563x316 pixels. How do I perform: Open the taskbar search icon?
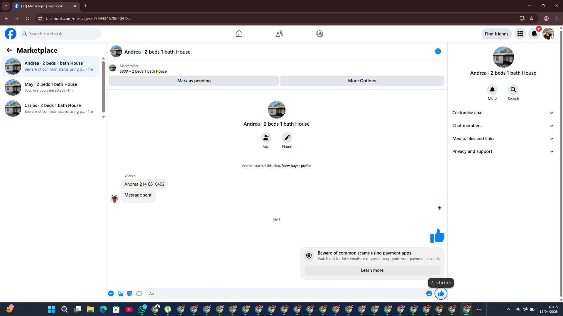pos(65,309)
